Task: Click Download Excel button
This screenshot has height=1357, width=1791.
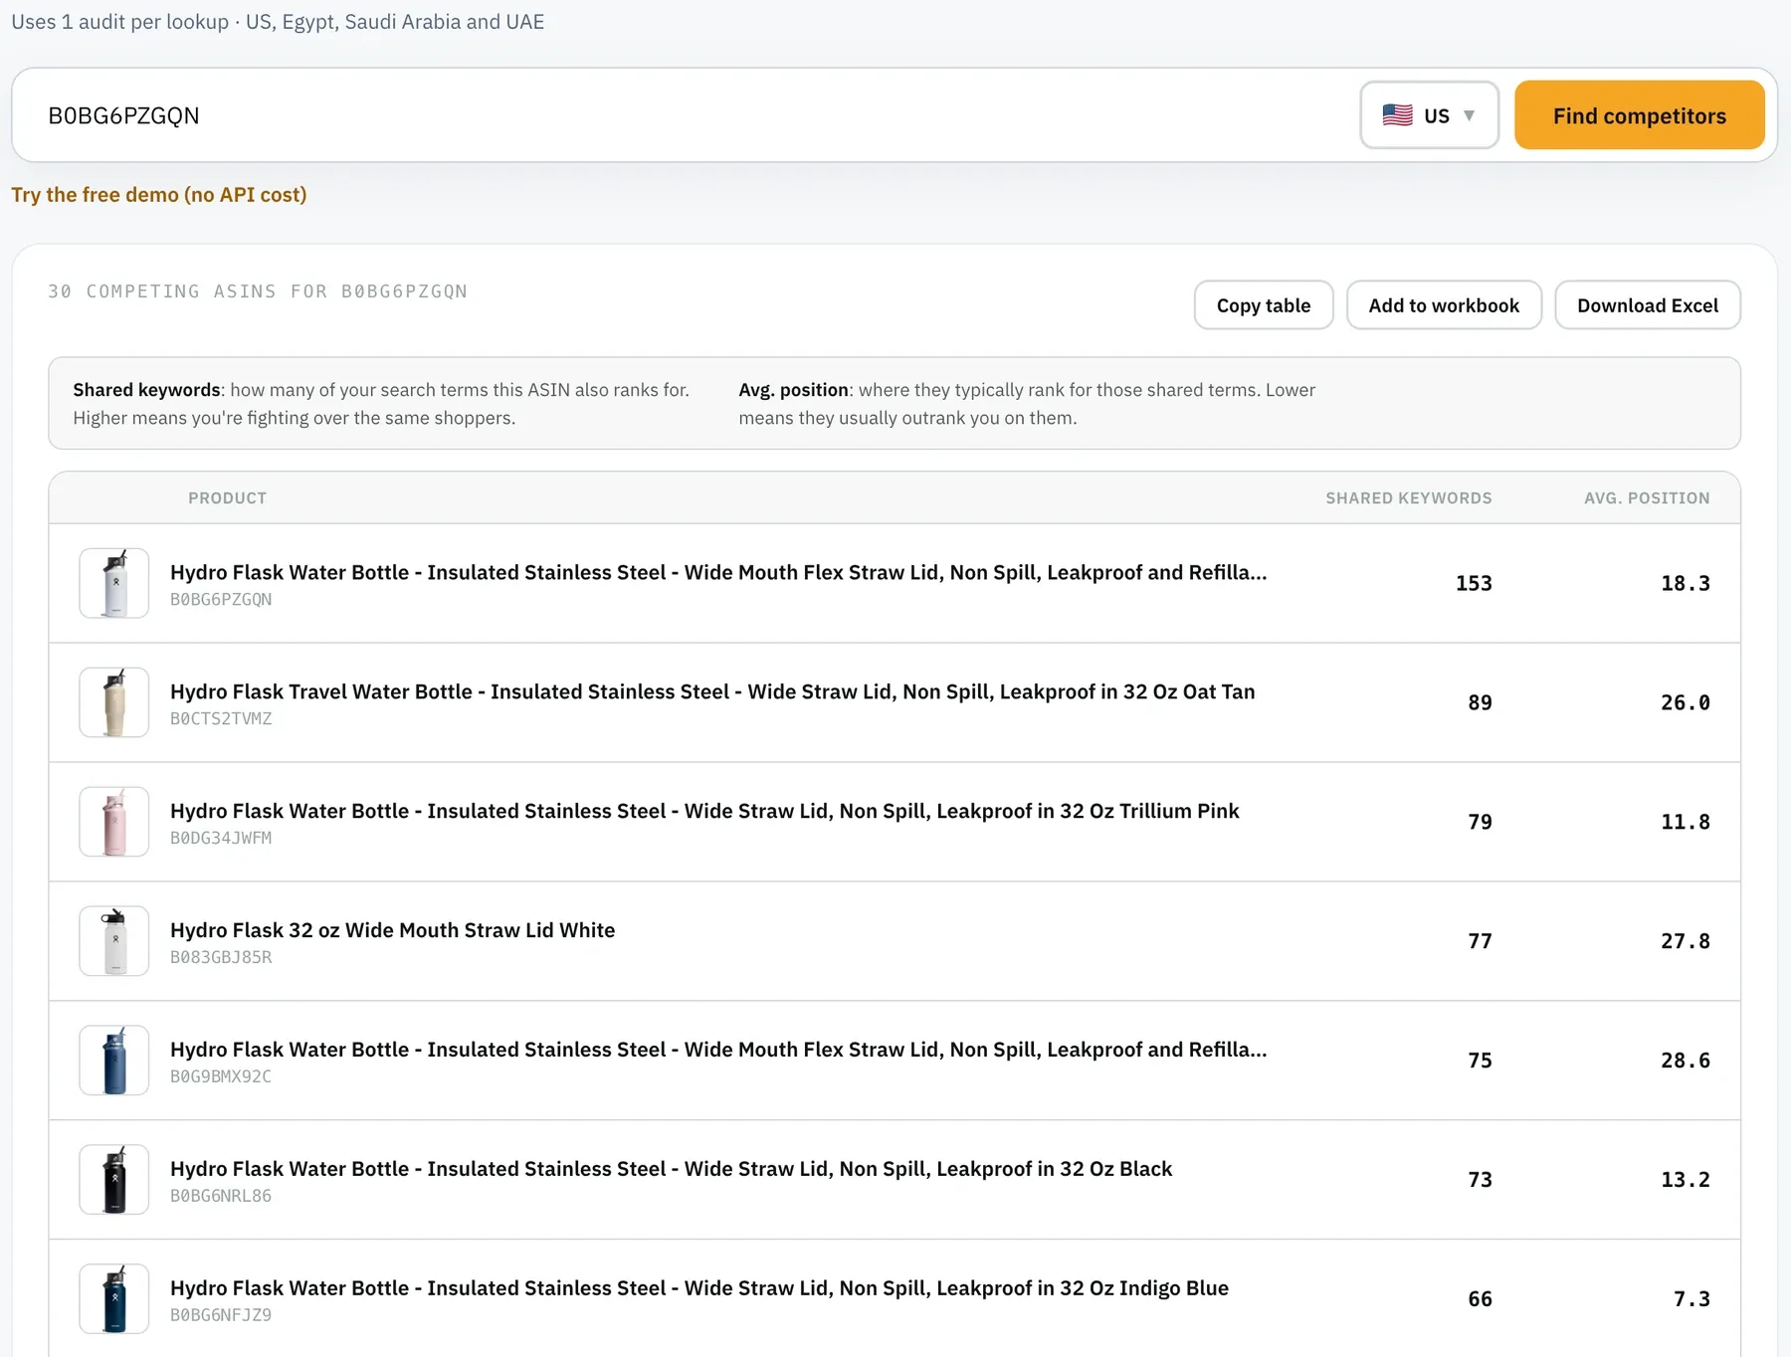Action: tap(1648, 305)
